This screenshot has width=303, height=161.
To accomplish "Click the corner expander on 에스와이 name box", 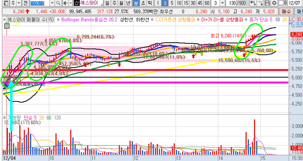I will tap(102, 4).
